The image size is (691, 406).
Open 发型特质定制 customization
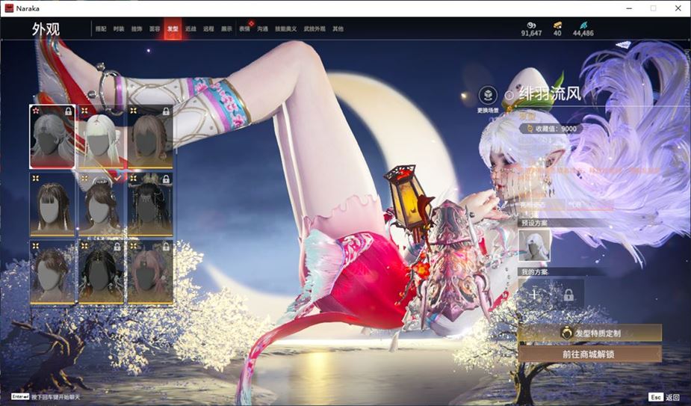pos(589,333)
